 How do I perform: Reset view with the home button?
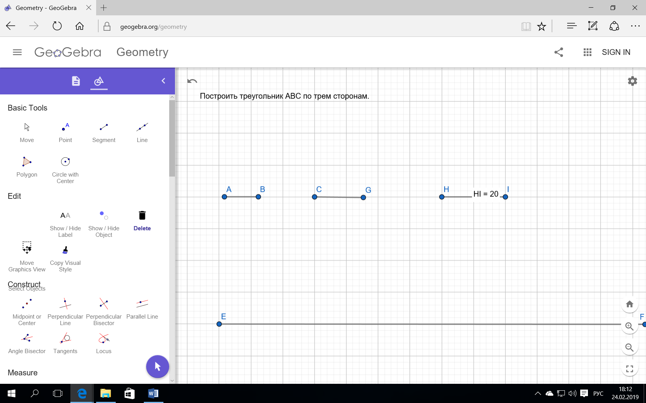pos(629,304)
